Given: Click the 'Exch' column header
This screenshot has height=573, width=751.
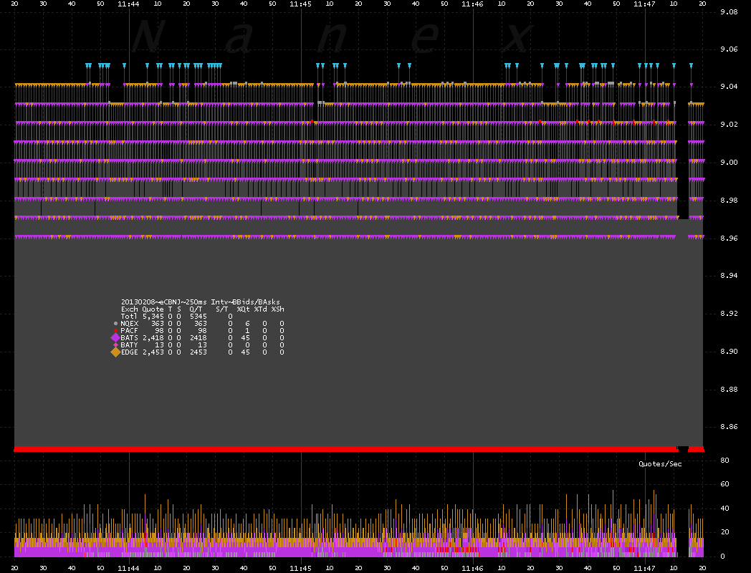Looking at the screenshot, I should 129,309.
